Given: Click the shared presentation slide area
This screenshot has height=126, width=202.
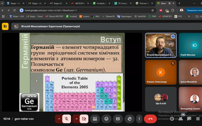Looking at the screenshot, I should click(x=72, y=72).
